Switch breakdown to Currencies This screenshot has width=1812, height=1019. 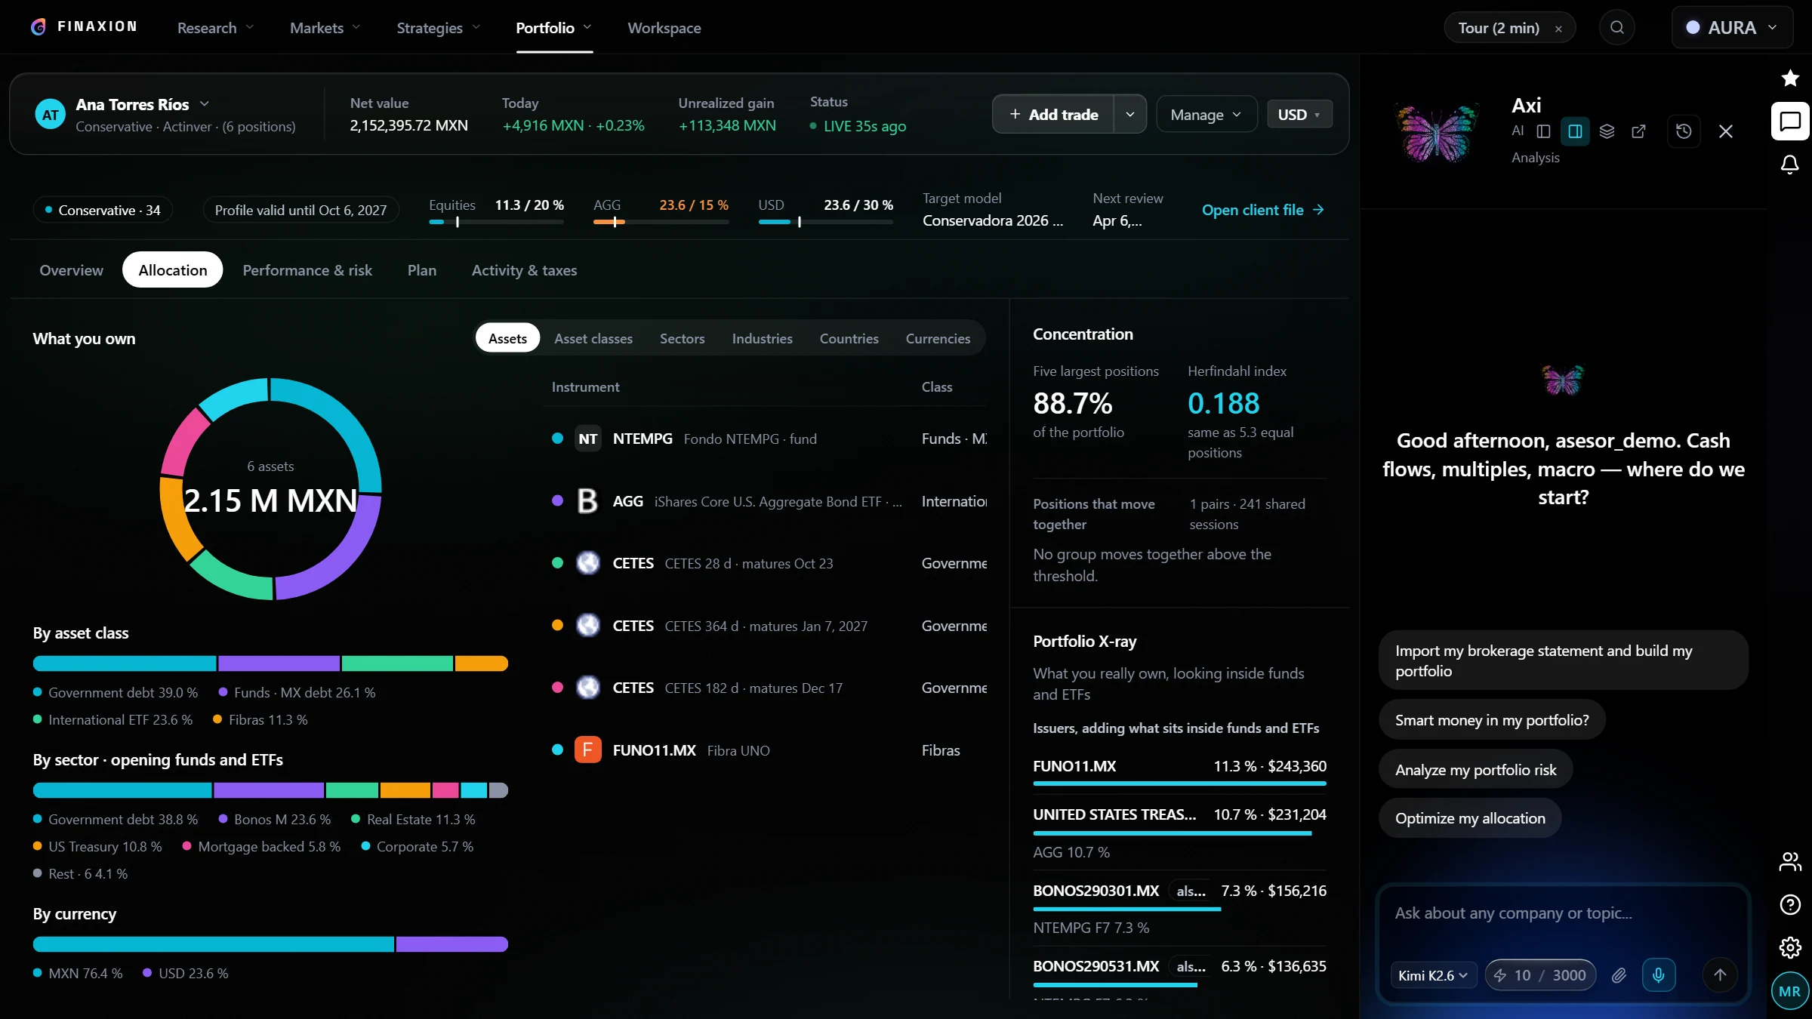[938, 338]
